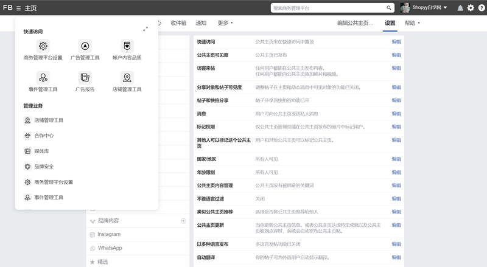The height and width of the screenshot is (267, 487).
Task: Select 媒体库 in 管理业务 list
Action: (42, 151)
